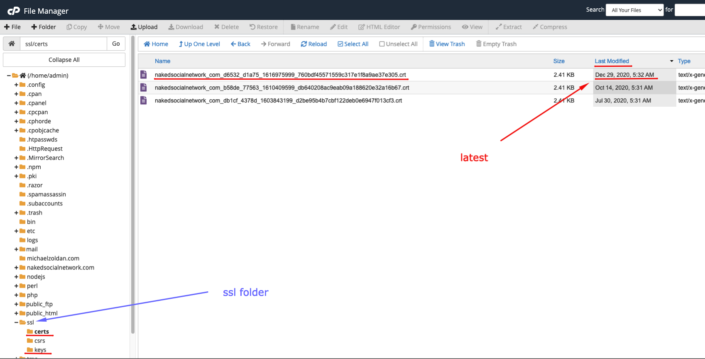Screen dimensions: 705x359
Task: Click the Download toolbar button
Action: tap(186, 27)
